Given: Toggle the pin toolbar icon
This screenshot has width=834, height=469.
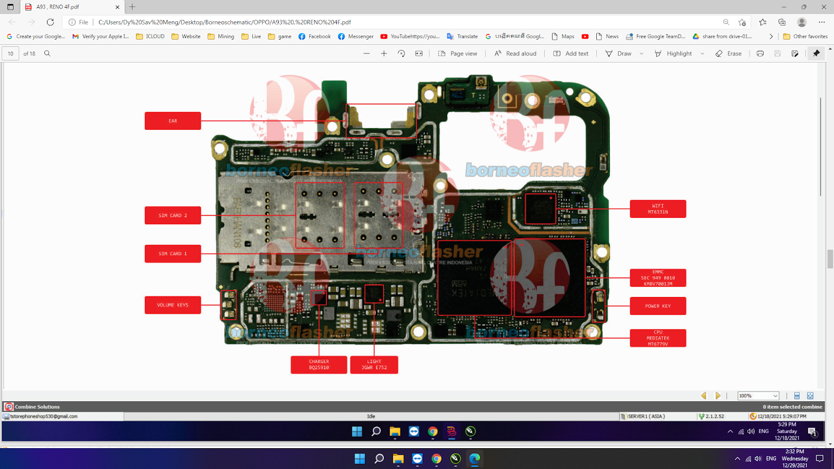Looking at the screenshot, I should click(816, 54).
